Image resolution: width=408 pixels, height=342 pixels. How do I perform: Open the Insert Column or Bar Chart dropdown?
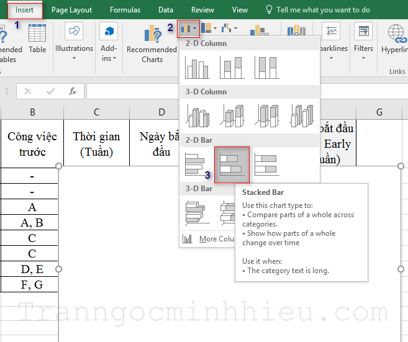click(188, 29)
